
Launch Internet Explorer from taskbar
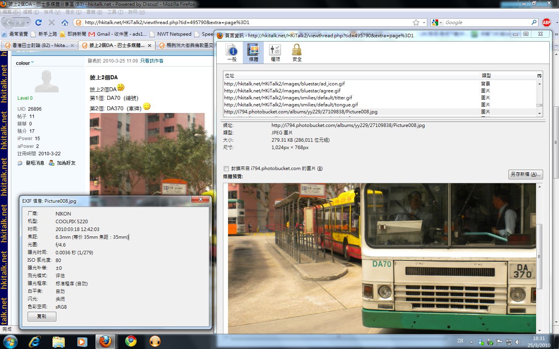coord(35,342)
